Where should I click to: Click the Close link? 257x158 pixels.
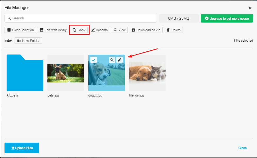pyautogui.click(x=242, y=148)
